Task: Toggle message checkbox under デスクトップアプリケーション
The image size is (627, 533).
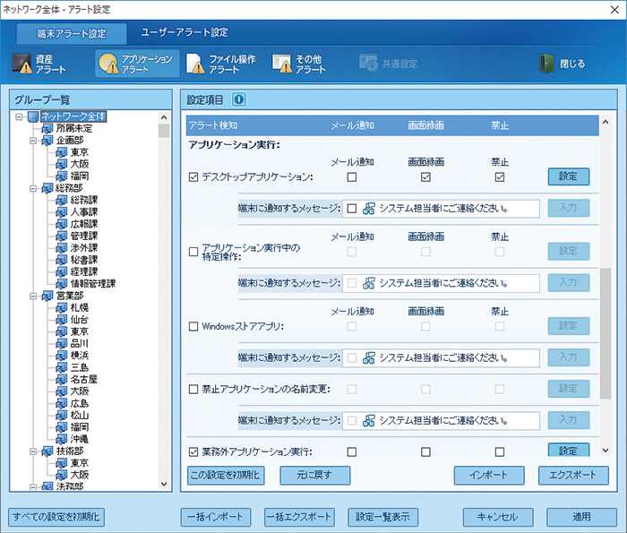Action: pos(351,209)
